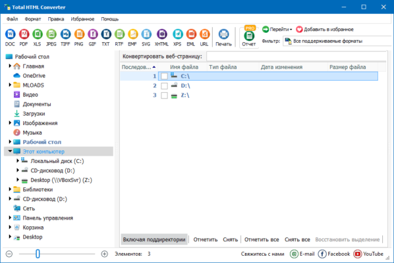Click the PNG conversion icon

tap(79, 34)
